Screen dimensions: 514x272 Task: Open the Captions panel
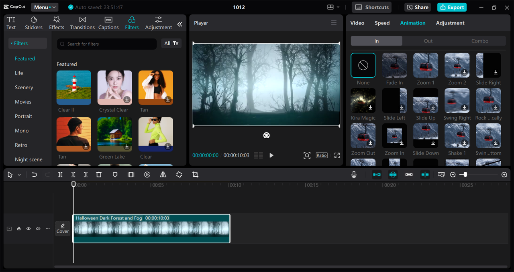click(x=108, y=23)
